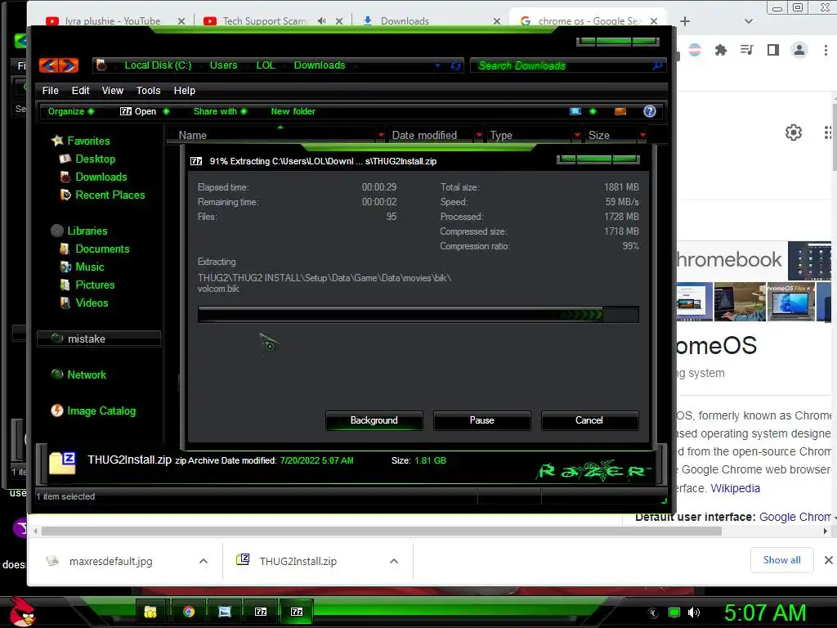This screenshot has width=837, height=628.
Task: Select Videos library
Action: pyautogui.click(x=92, y=303)
